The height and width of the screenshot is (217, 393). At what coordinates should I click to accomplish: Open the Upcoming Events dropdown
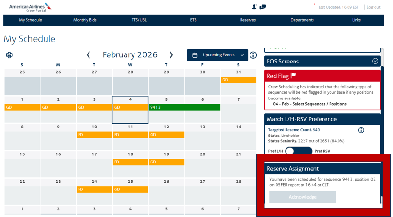click(217, 55)
